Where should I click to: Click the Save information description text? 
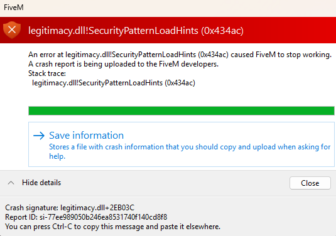tap(190, 151)
